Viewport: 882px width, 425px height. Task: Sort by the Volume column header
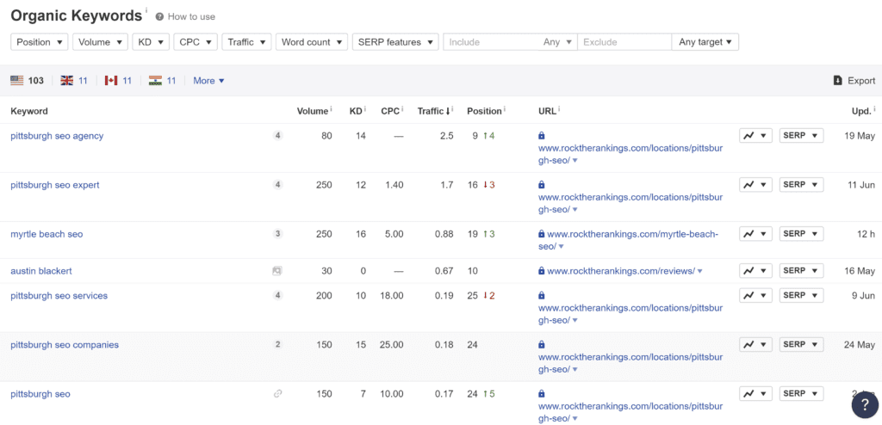(314, 111)
